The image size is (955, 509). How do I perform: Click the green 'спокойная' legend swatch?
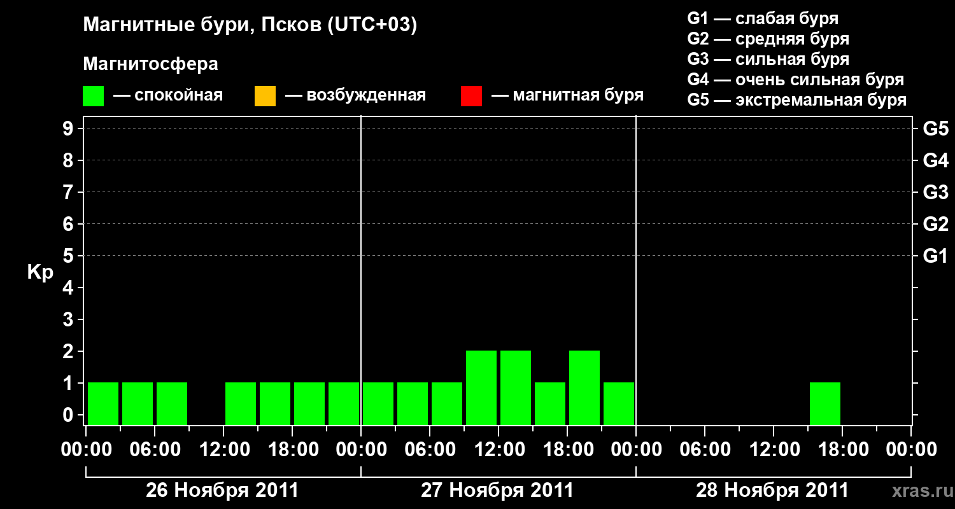[x=94, y=96]
